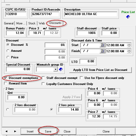Viewport: 136px width, 136px height.
Task: Click the CSPC ID/SKU field
Action: (16, 14)
